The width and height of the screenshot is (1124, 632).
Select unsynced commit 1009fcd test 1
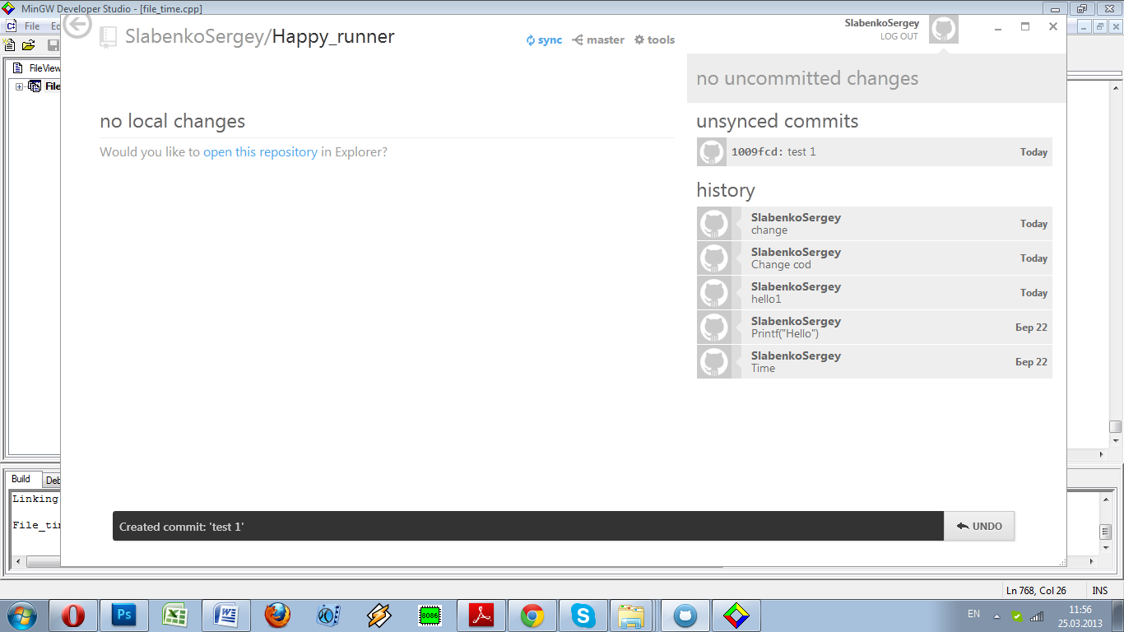coord(874,151)
